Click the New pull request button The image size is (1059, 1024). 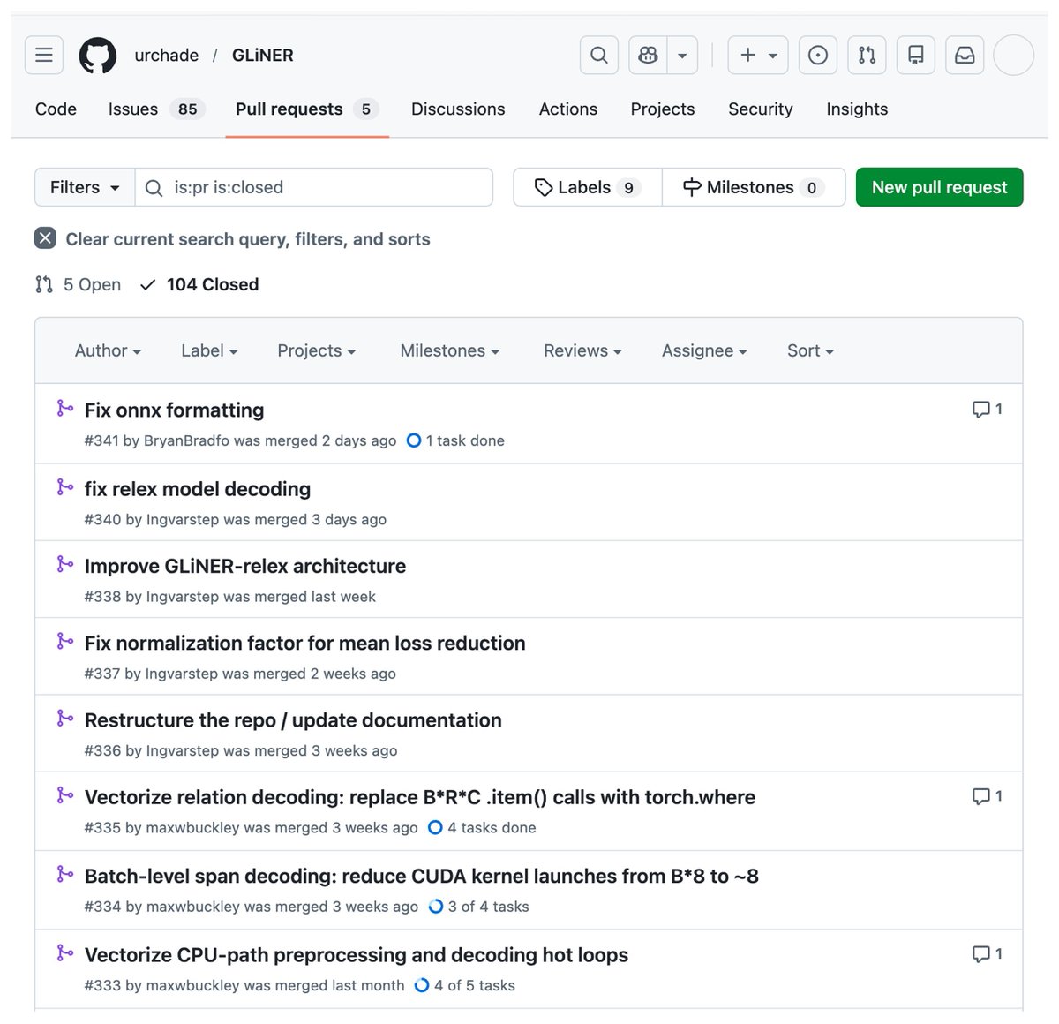point(939,187)
